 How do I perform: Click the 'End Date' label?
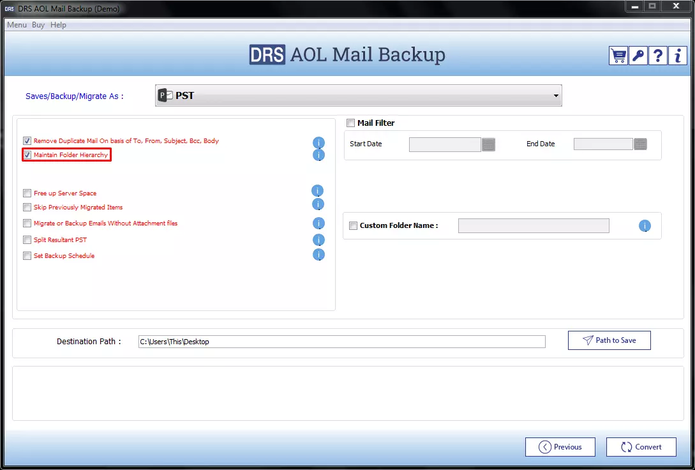click(x=541, y=144)
